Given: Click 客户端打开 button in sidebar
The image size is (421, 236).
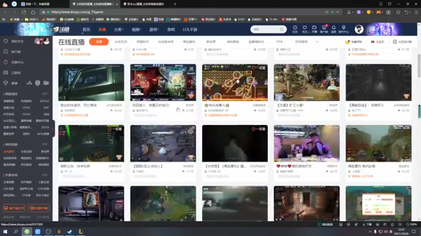Looking at the screenshot, I should pyautogui.click(x=14, y=208).
